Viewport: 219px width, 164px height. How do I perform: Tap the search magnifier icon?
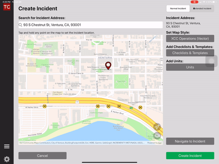(x=21, y=25)
